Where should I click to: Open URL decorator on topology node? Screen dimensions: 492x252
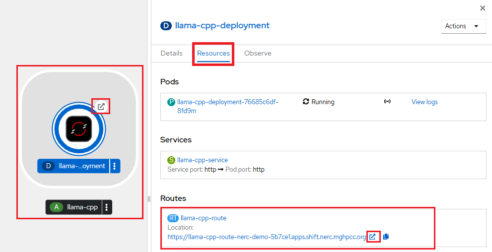101,106
